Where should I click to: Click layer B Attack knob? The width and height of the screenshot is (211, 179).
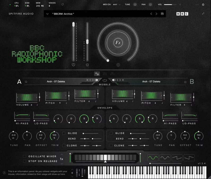(114, 119)
